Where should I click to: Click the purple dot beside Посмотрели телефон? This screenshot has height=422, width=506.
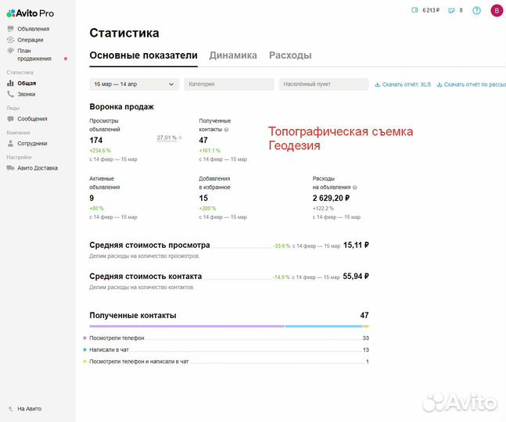click(x=84, y=338)
